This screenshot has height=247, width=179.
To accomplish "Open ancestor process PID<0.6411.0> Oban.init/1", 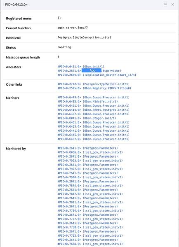I will [x=81, y=66].
